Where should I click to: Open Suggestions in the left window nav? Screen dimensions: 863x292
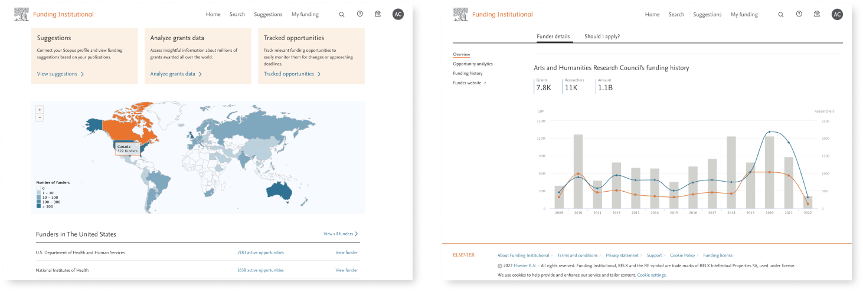(268, 14)
